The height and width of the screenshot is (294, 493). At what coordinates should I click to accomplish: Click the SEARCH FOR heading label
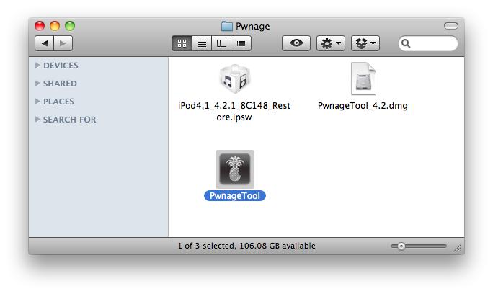pos(69,120)
